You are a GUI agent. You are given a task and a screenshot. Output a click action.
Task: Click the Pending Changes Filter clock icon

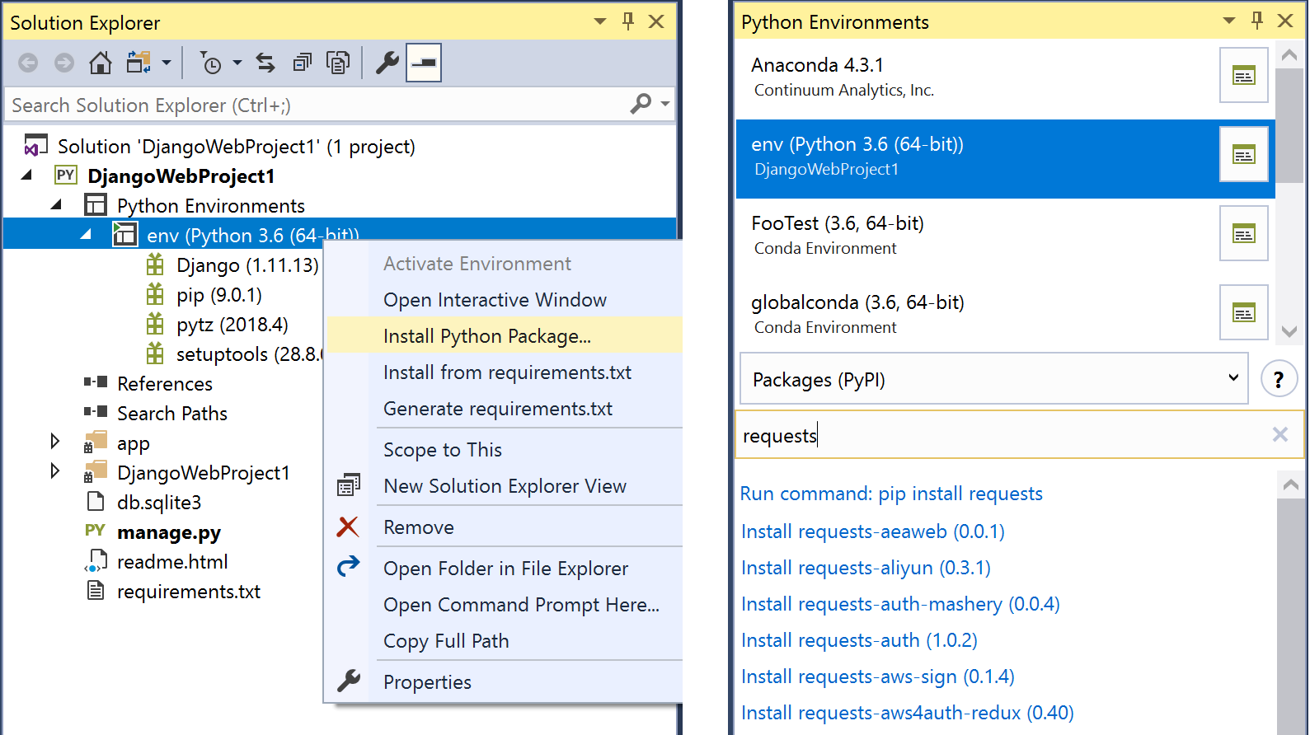click(x=211, y=63)
